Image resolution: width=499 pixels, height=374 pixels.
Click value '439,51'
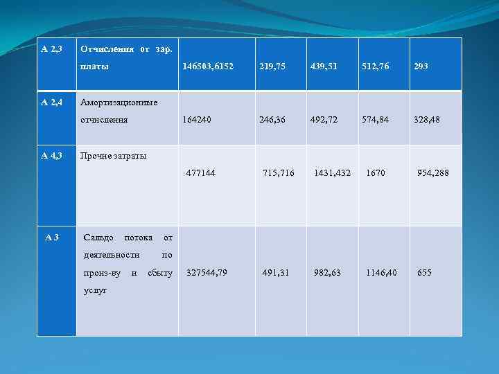(x=324, y=66)
